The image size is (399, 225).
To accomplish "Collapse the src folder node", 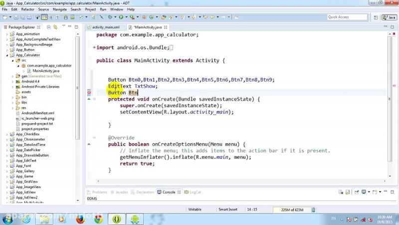I will point(13,60).
